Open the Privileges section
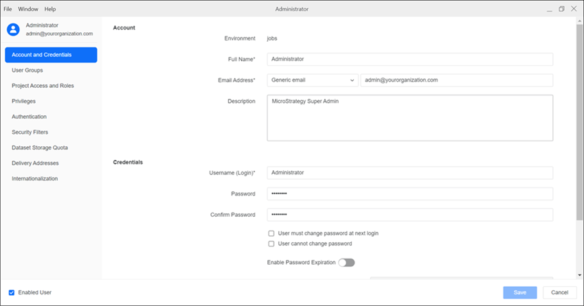Screen dimensions: 584x306 point(24,101)
